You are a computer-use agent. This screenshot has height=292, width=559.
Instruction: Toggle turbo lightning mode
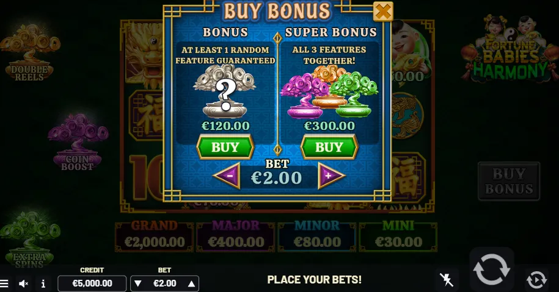point(447,280)
